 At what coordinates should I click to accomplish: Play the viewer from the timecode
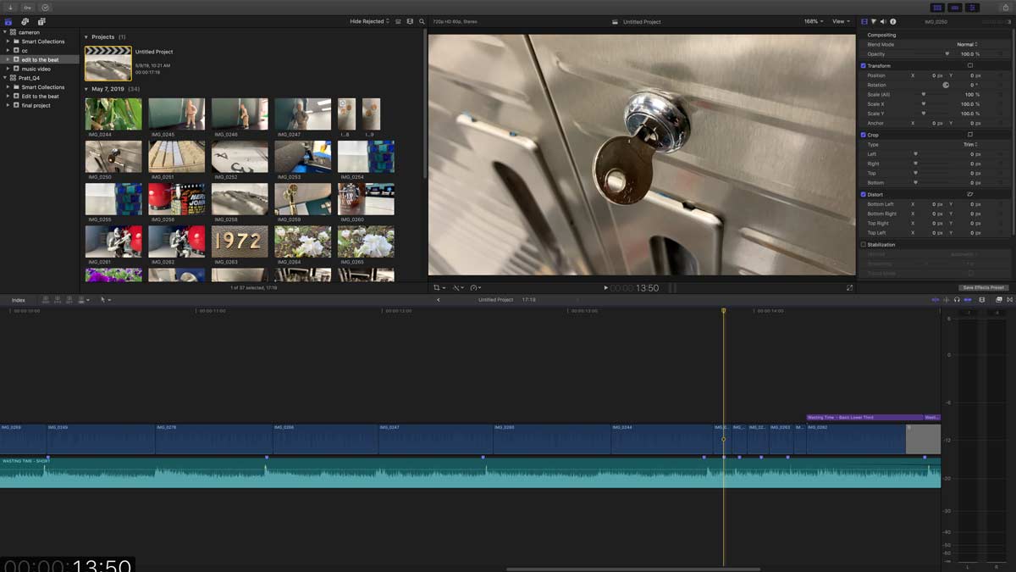606,288
